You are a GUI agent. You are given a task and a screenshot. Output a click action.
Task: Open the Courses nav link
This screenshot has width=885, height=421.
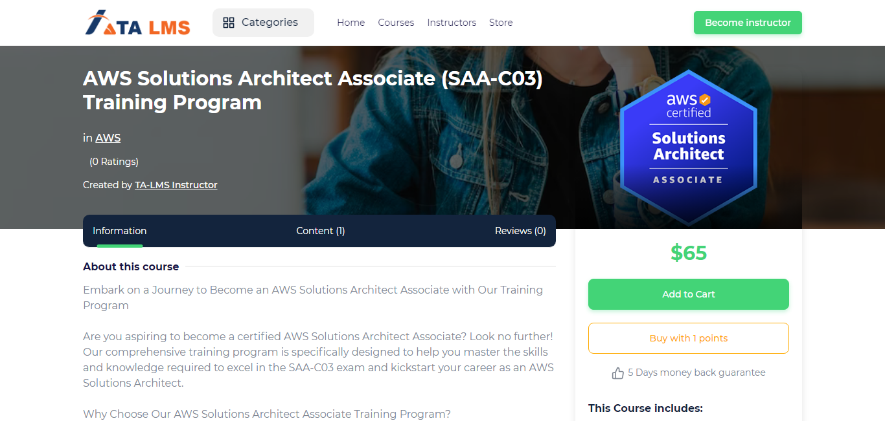pyautogui.click(x=396, y=23)
